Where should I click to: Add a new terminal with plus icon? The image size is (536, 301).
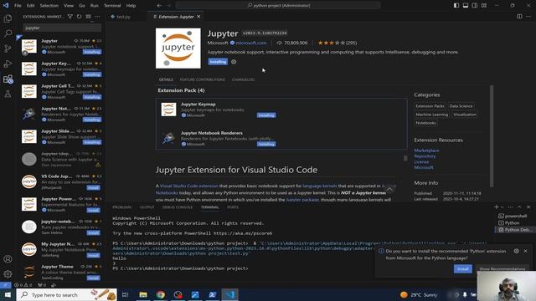click(496, 207)
